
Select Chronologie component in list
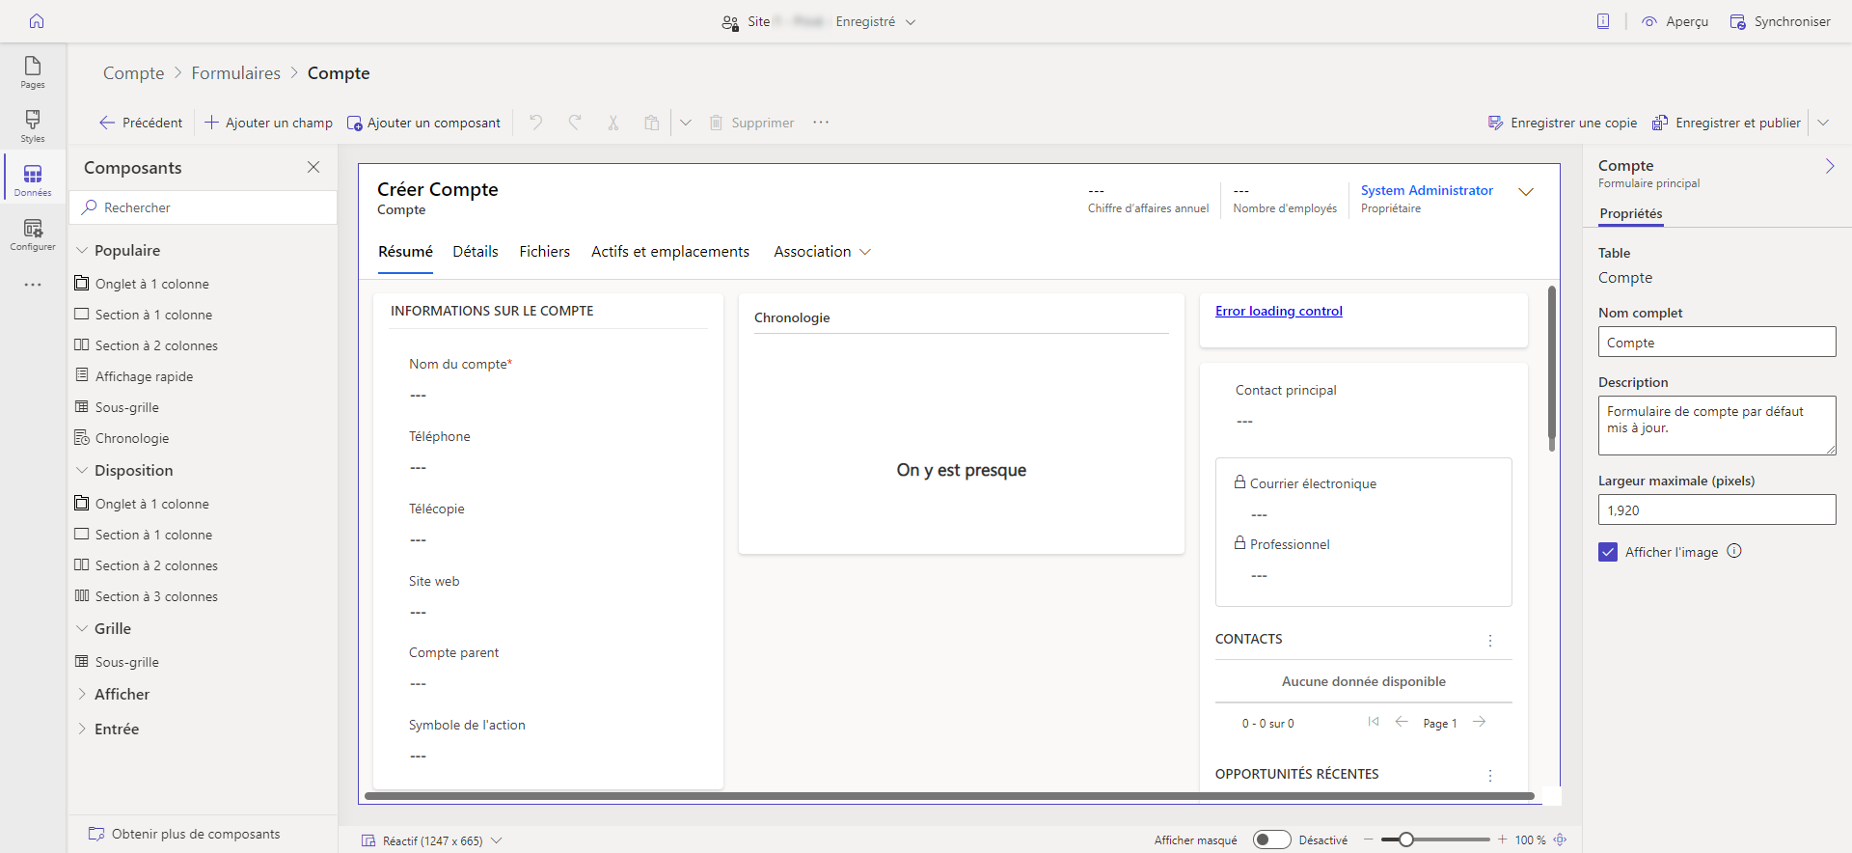[123, 438]
